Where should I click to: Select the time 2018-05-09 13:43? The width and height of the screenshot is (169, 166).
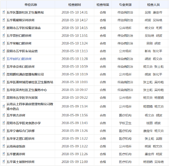(74, 123)
